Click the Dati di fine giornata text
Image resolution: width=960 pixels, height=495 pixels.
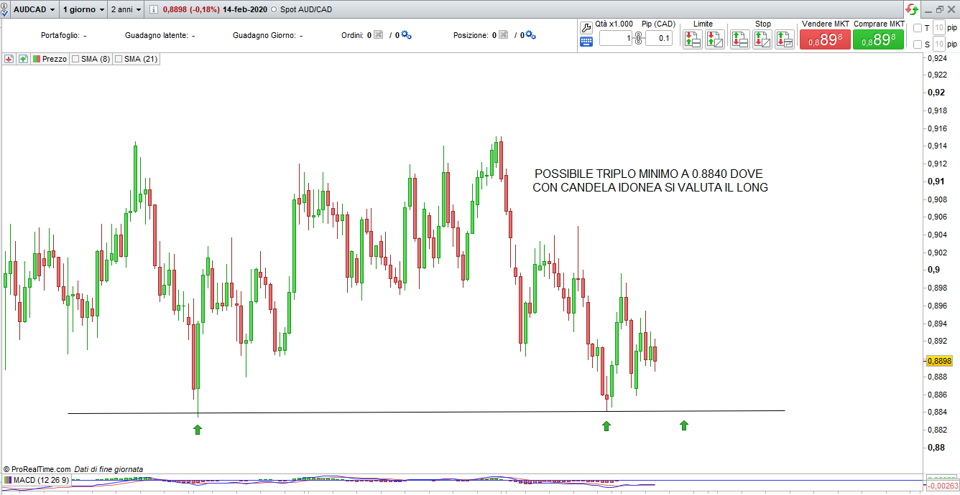(x=109, y=469)
